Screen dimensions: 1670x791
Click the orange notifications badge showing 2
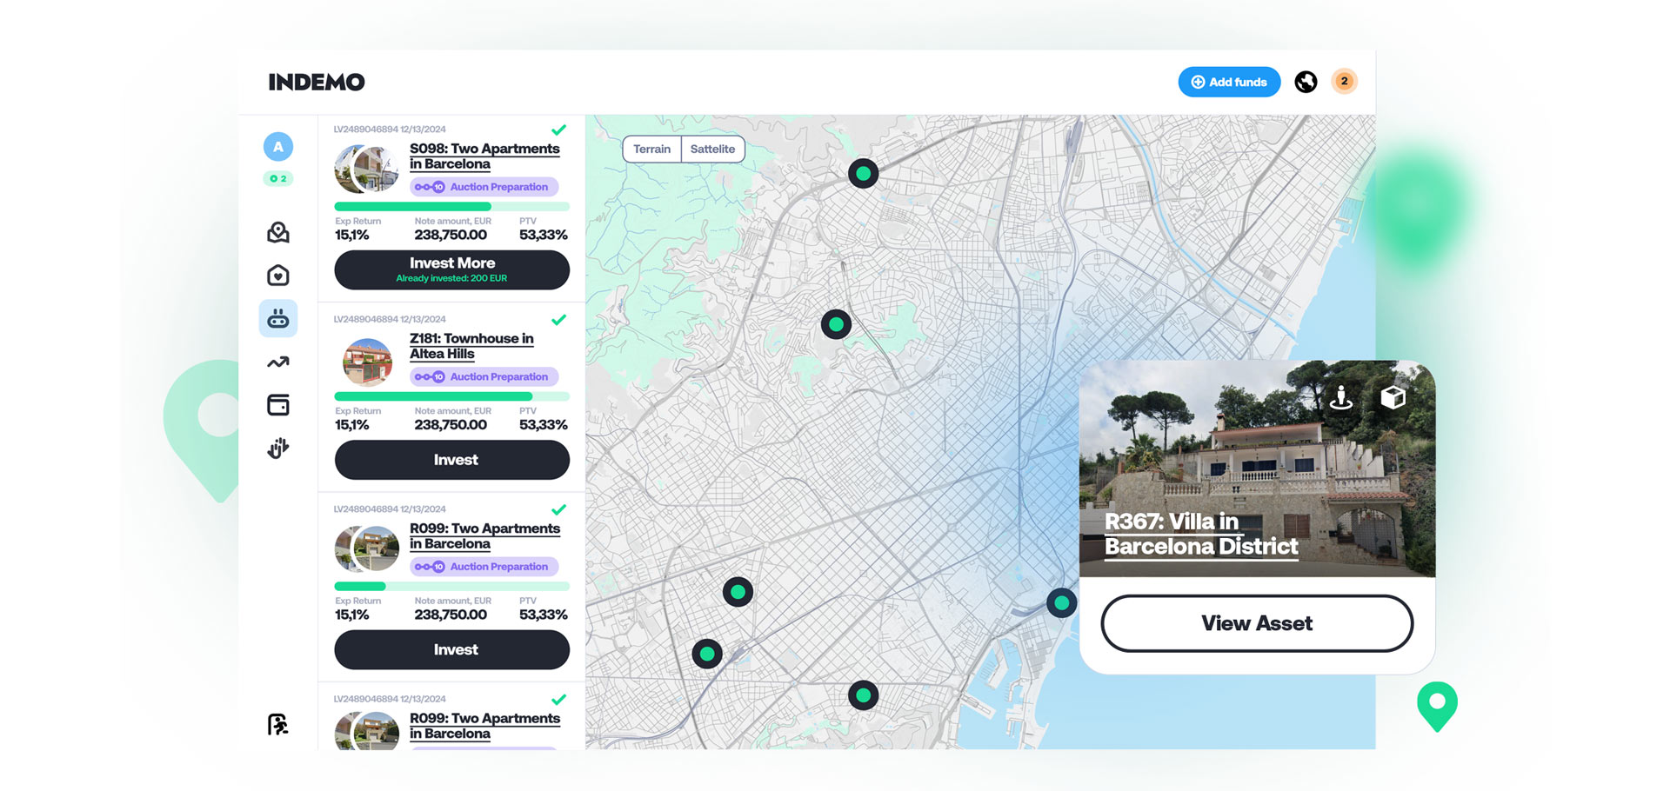(x=1344, y=82)
